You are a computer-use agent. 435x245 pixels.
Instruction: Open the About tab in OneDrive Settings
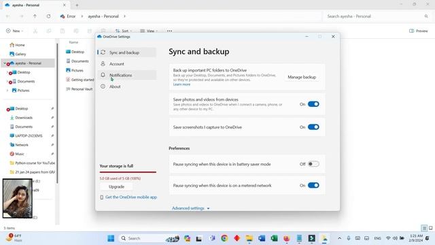tap(127, 86)
